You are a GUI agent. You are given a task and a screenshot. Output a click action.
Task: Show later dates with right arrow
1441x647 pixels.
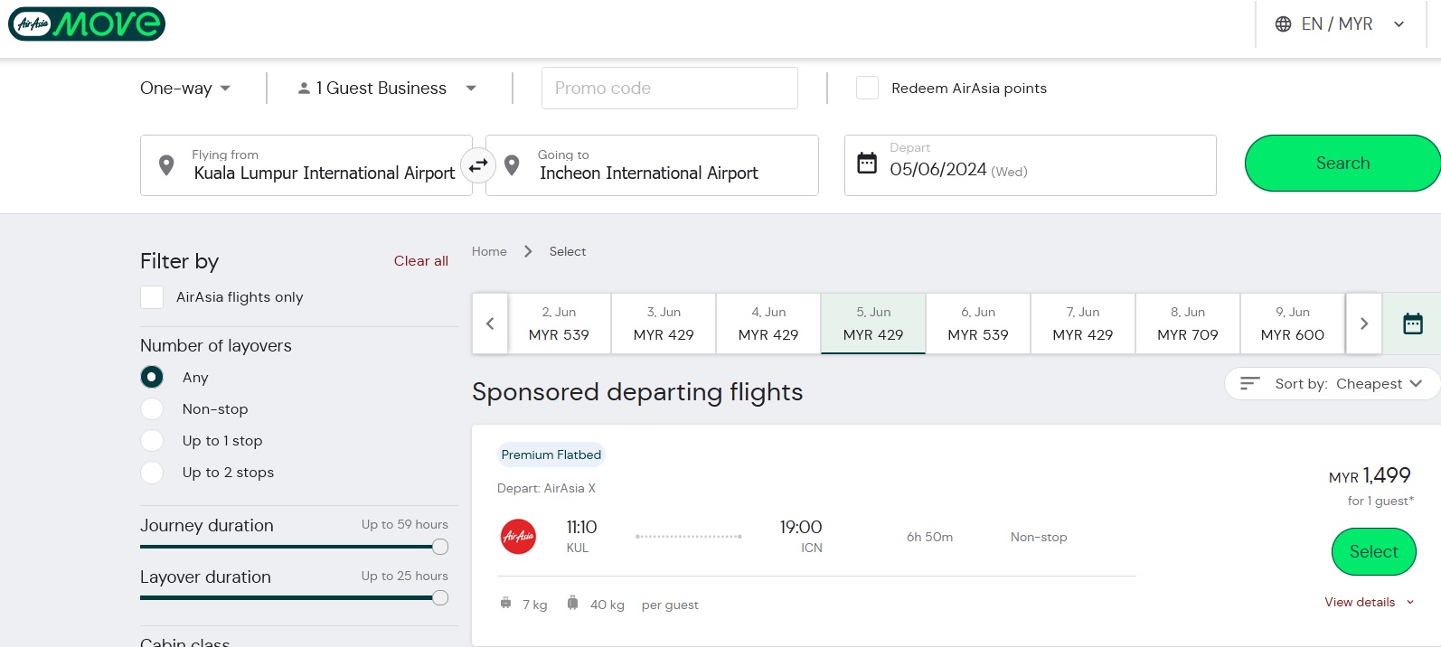(1363, 323)
